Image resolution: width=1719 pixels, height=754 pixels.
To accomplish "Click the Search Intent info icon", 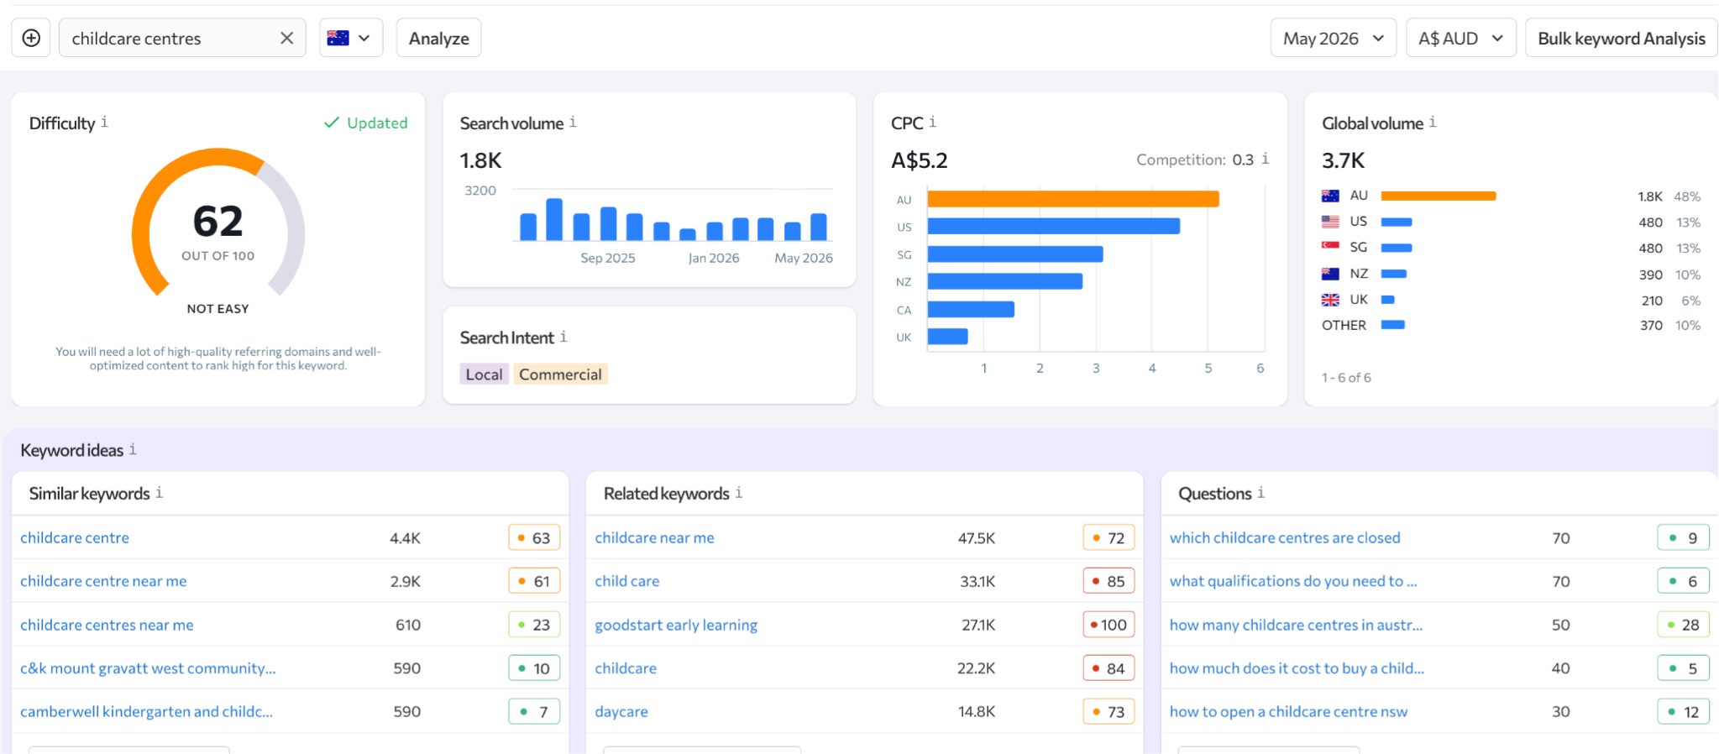I will (563, 337).
